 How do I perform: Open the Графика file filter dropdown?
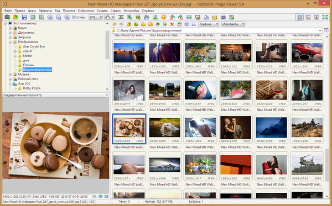click(x=209, y=24)
